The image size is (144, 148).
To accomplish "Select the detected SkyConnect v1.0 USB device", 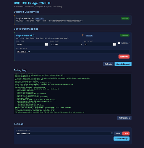I will 73,20.
